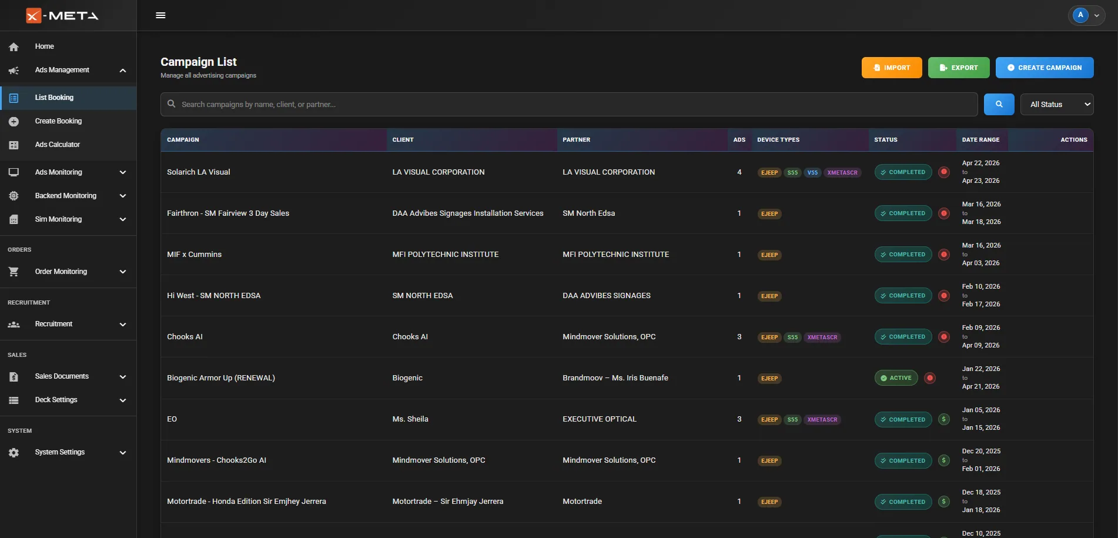Click red status icon for Biogenic Armor Up
Screen dimensions: 1118x538
click(930, 378)
